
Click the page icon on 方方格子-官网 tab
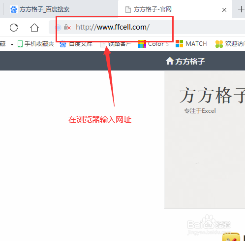tap(128, 9)
